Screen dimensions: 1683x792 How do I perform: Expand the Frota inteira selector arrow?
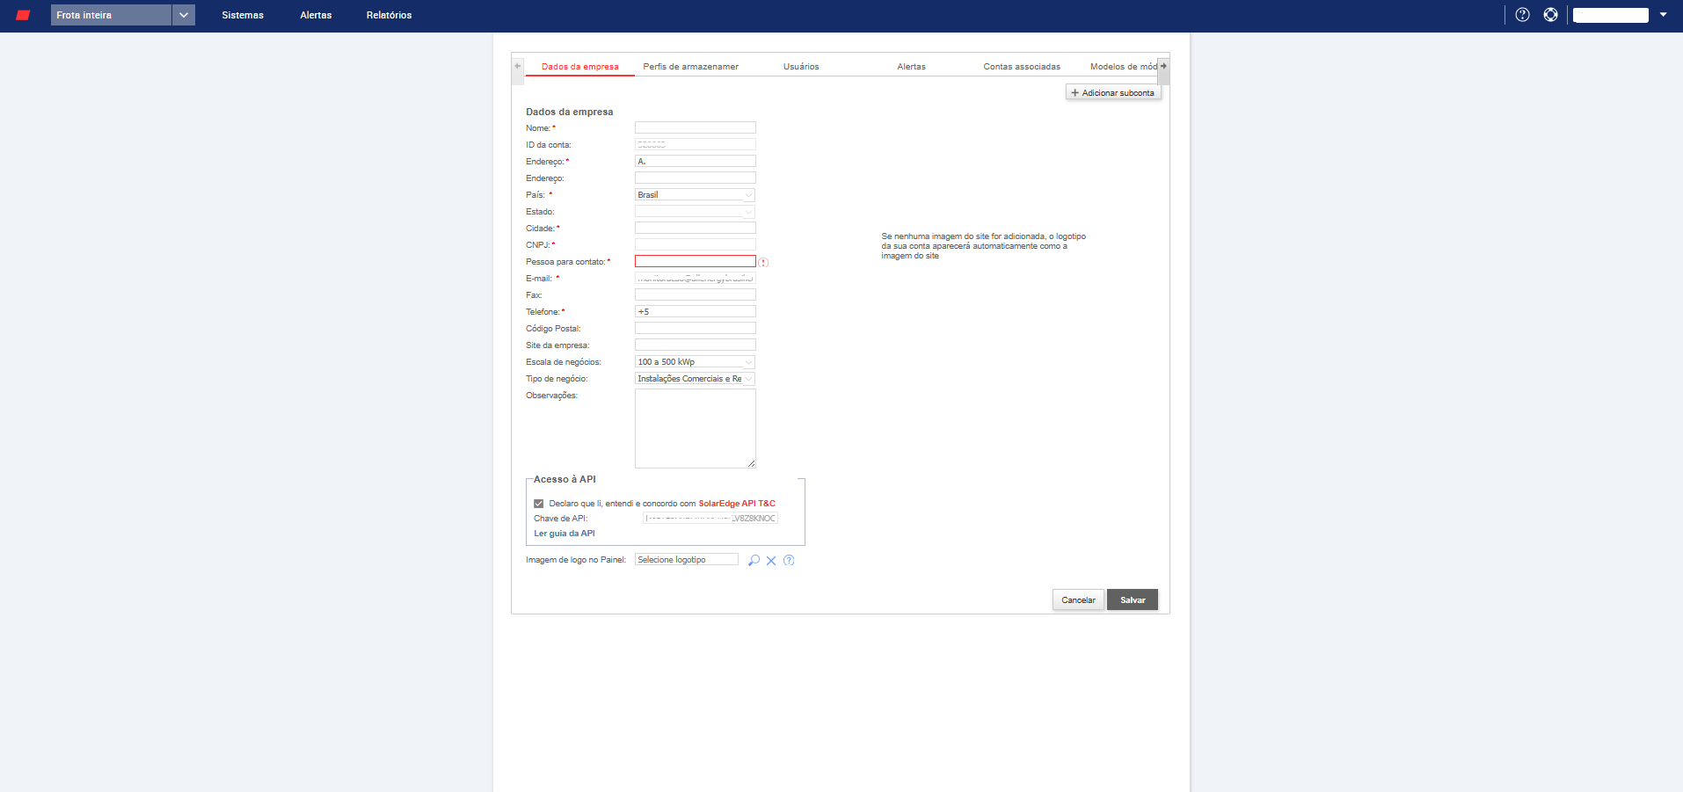[183, 15]
